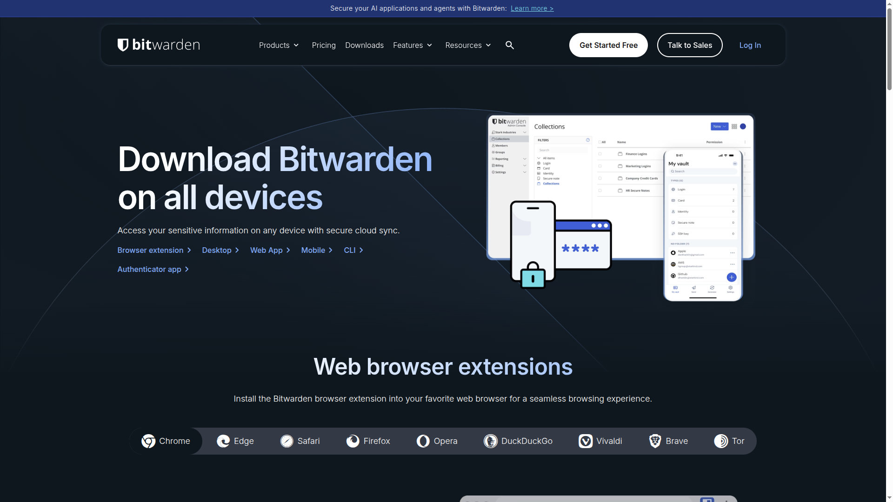Click the Safari compass icon

tap(287, 441)
